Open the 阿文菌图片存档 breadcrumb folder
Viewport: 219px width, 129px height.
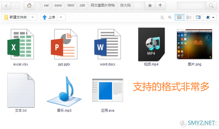click(x=103, y=5)
